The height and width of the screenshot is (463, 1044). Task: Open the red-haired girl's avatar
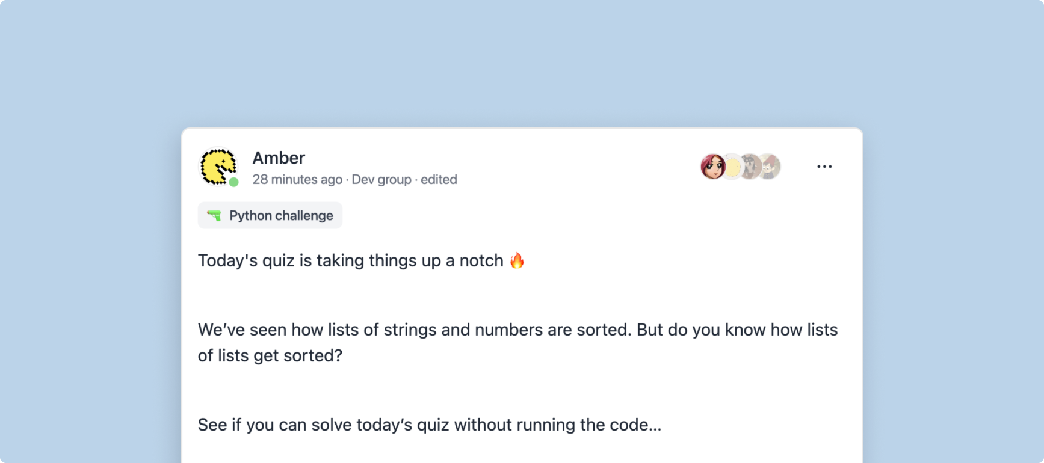tap(712, 167)
